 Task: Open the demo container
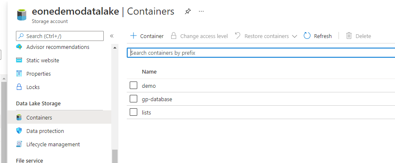coord(149,86)
